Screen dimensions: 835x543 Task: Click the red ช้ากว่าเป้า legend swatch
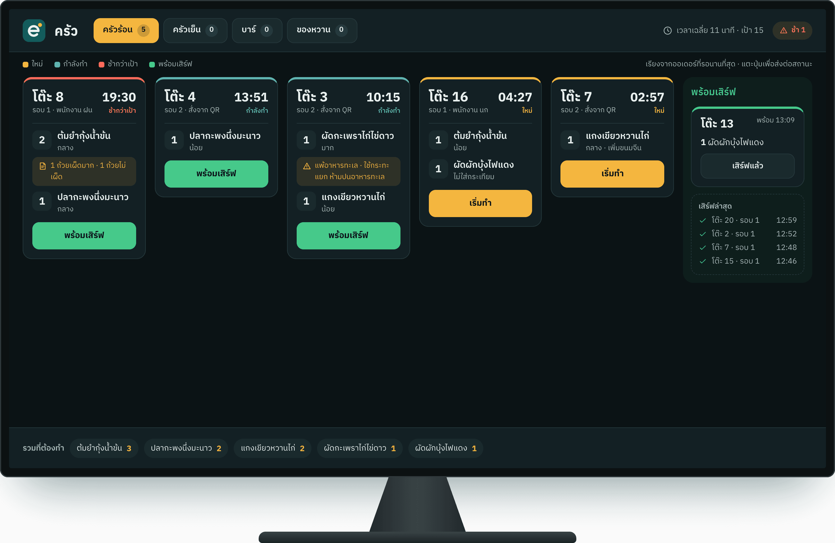point(102,65)
